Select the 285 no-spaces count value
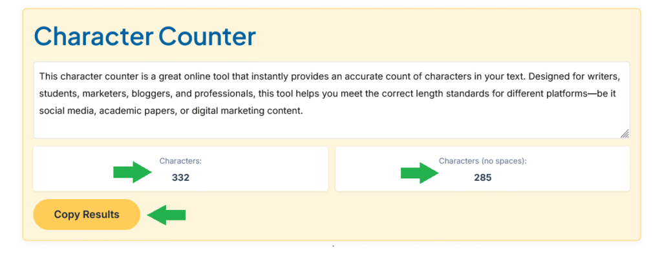662x254 pixels. (x=482, y=178)
